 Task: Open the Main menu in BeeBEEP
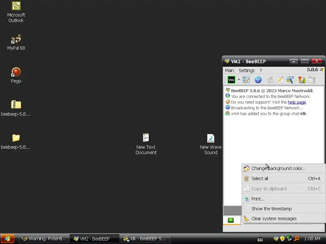click(229, 71)
